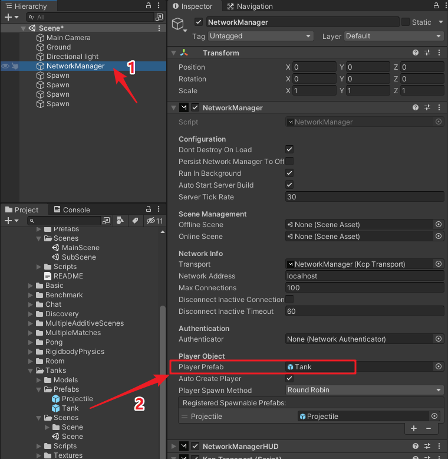Open Transform component help

415,53
